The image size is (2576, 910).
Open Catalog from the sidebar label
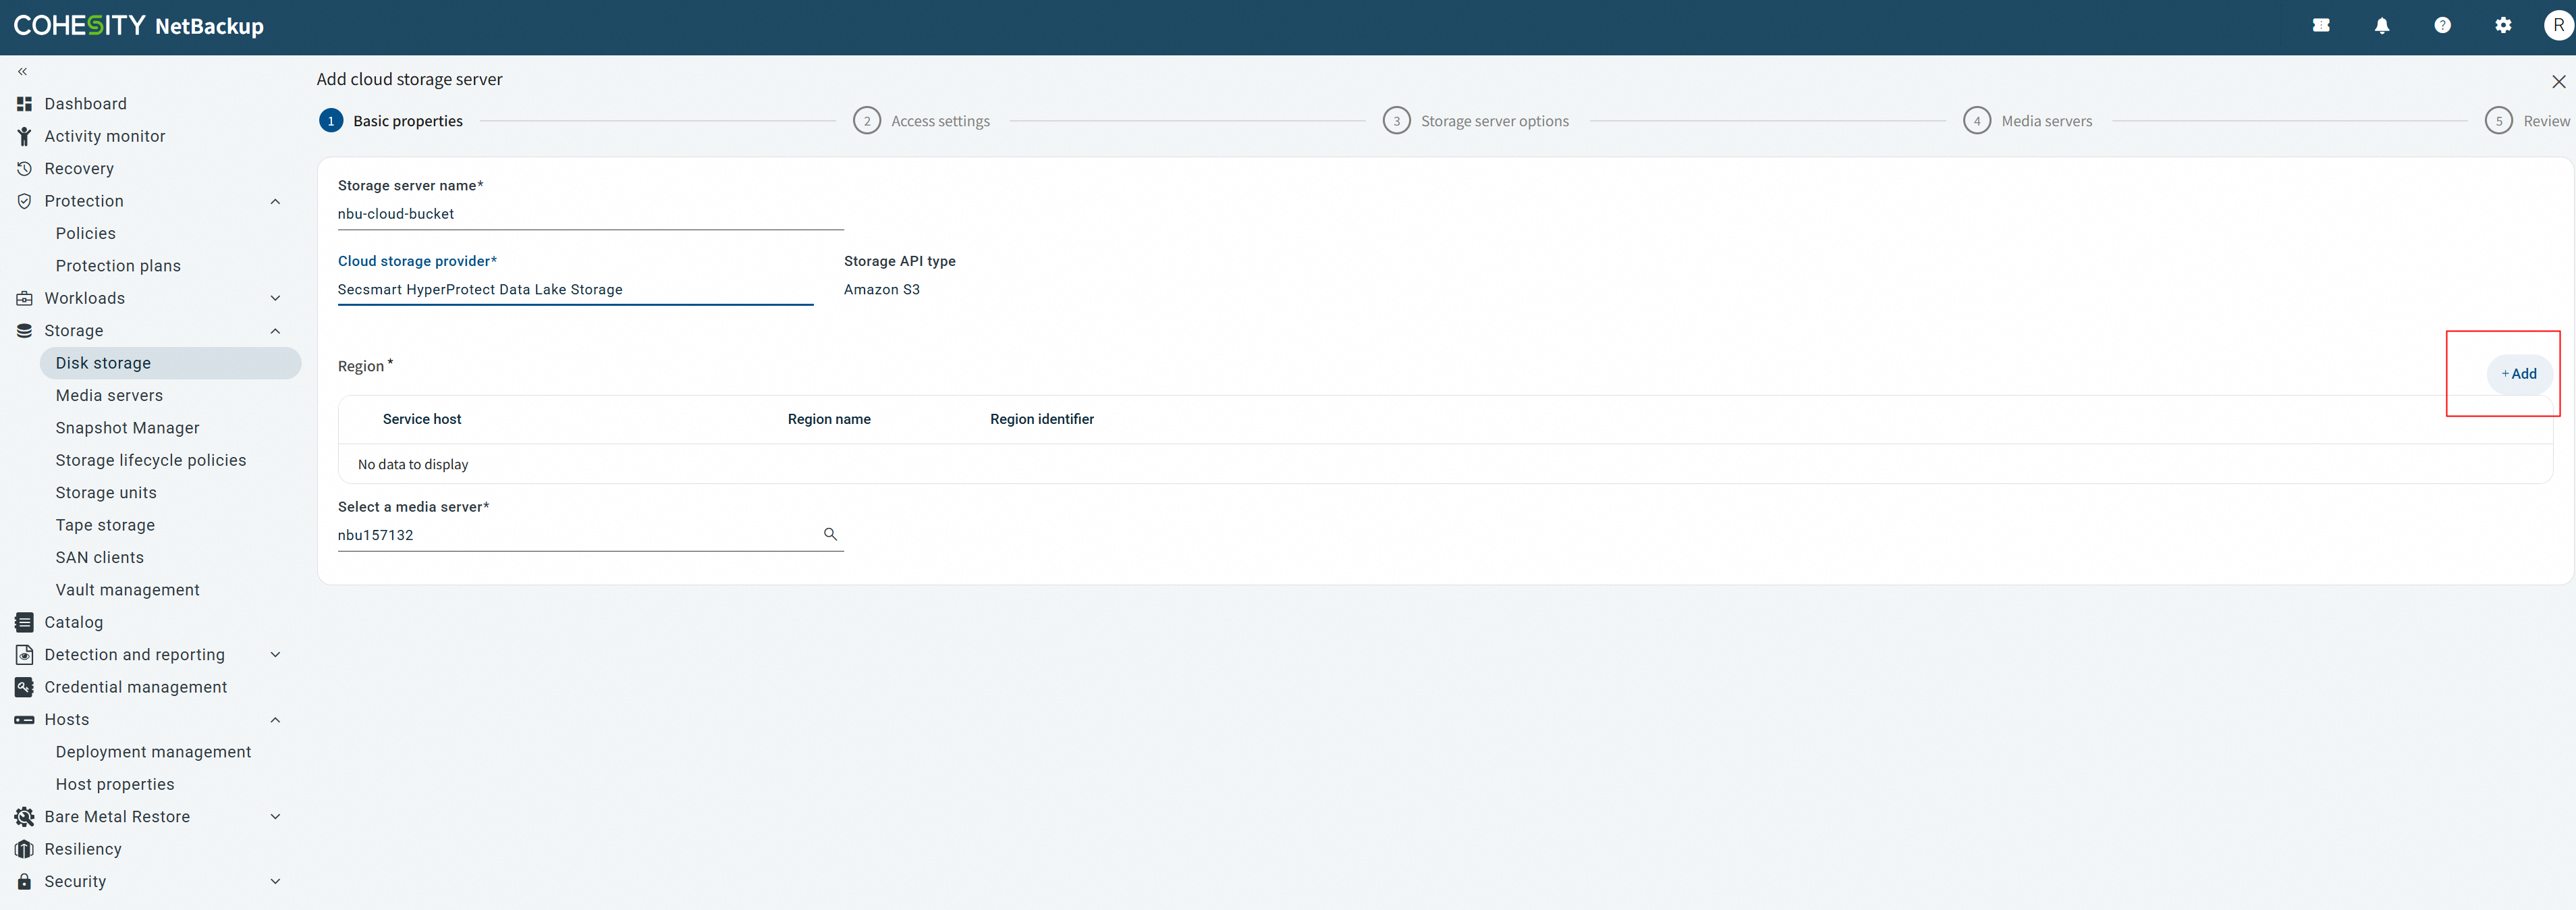74,622
